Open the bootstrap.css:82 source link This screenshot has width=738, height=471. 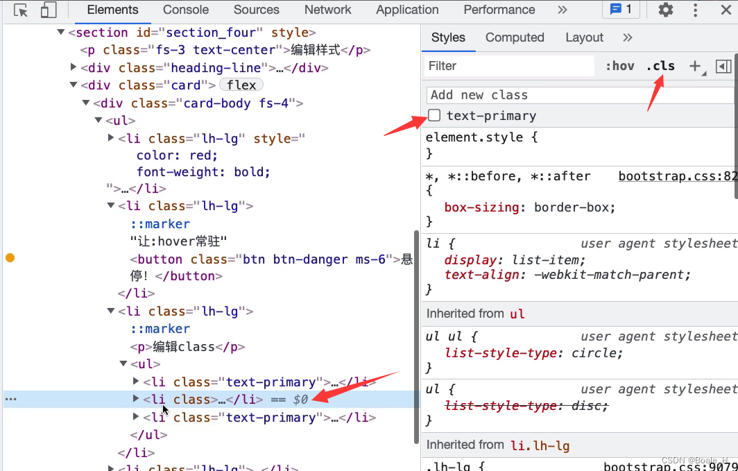point(678,176)
